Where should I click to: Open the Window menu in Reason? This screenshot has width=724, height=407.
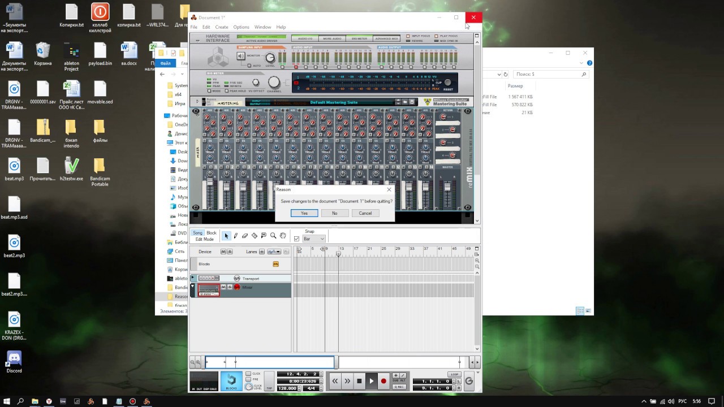tap(262, 27)
